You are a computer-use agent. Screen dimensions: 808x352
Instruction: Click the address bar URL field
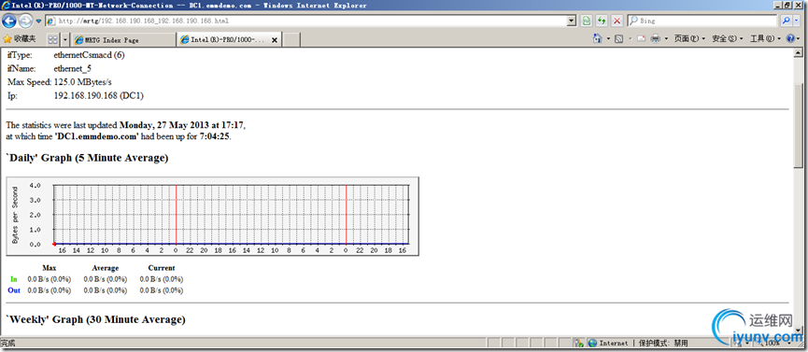pyautogui.click(x=305, y=21)
